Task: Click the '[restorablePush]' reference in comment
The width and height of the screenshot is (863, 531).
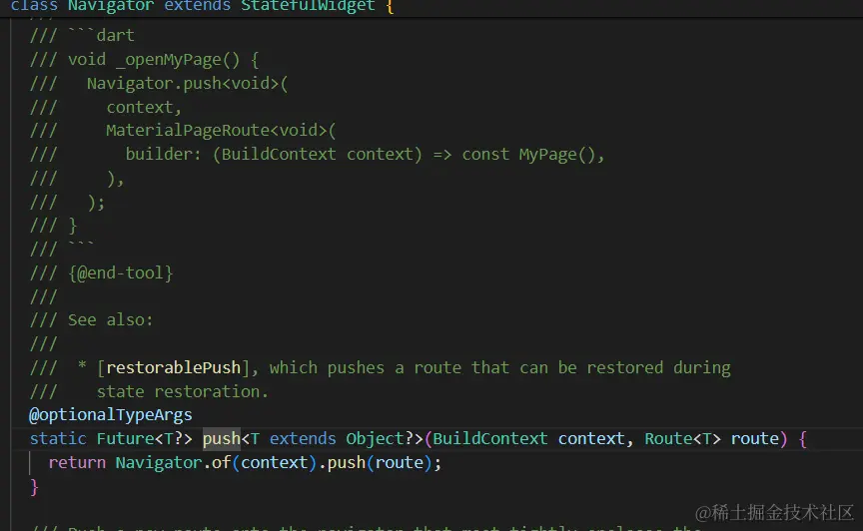Action: point(173,367)
